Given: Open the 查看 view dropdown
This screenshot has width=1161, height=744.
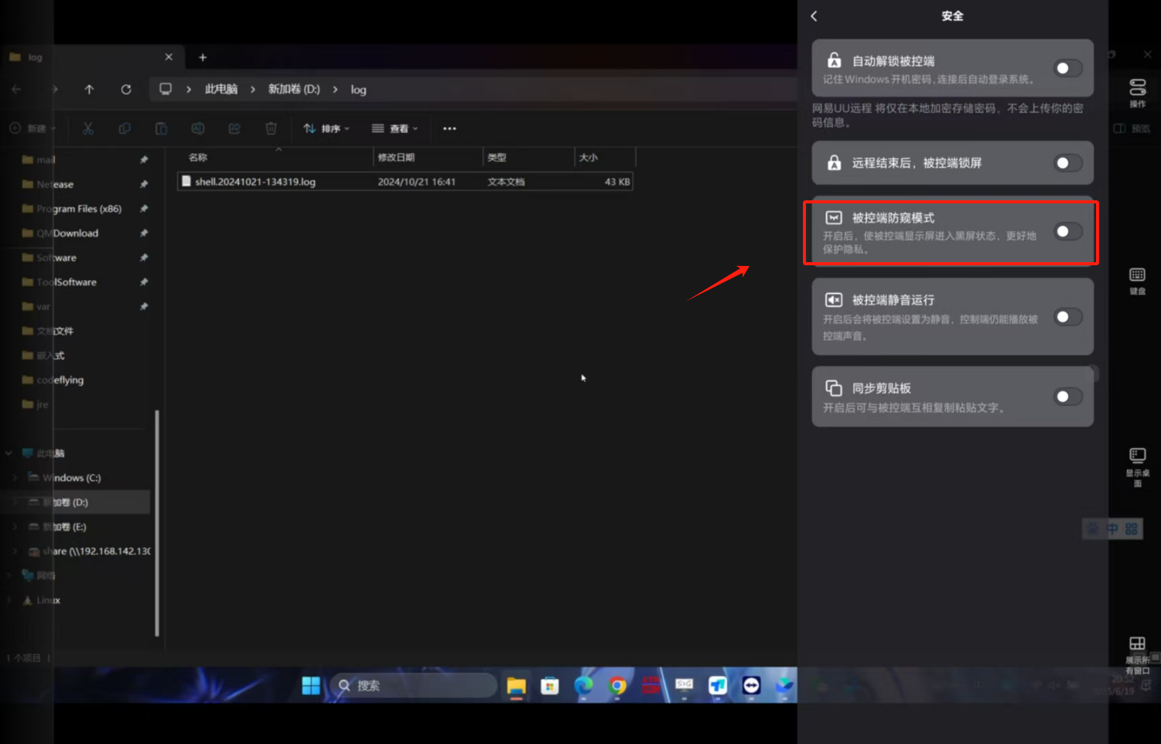Looking at the screenshot, I should (394, 128).
